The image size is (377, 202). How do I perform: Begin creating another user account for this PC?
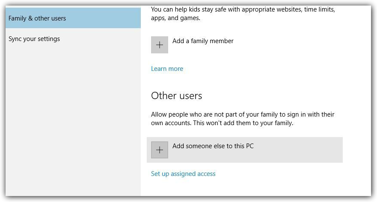coord(244,150)
